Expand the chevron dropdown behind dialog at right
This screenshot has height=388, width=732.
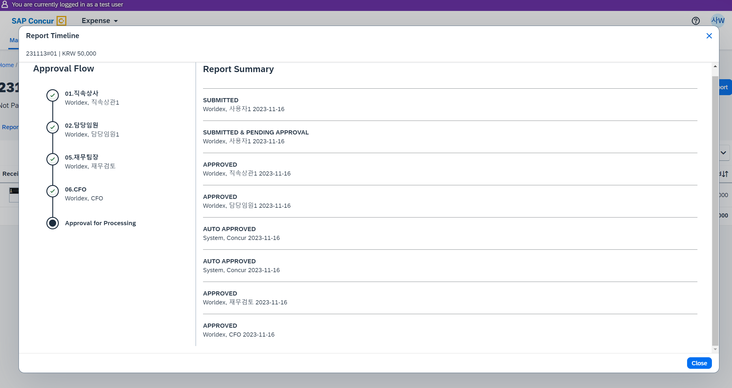pos(723,153)
